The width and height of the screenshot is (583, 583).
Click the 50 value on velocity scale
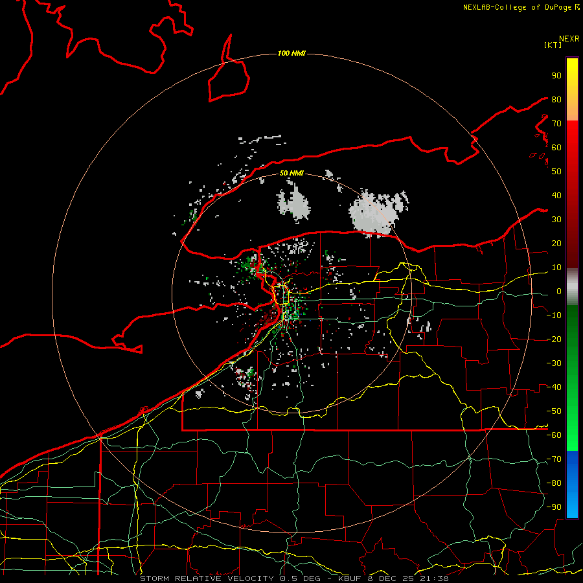[x=556, y=172]
